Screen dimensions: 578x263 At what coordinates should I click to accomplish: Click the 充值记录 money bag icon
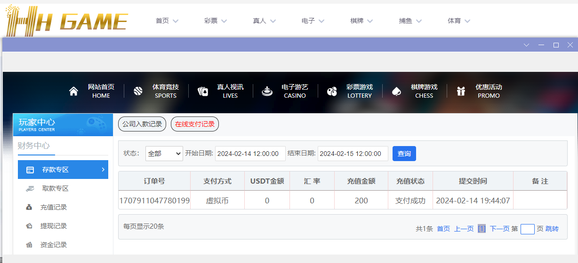pos(29,207)
